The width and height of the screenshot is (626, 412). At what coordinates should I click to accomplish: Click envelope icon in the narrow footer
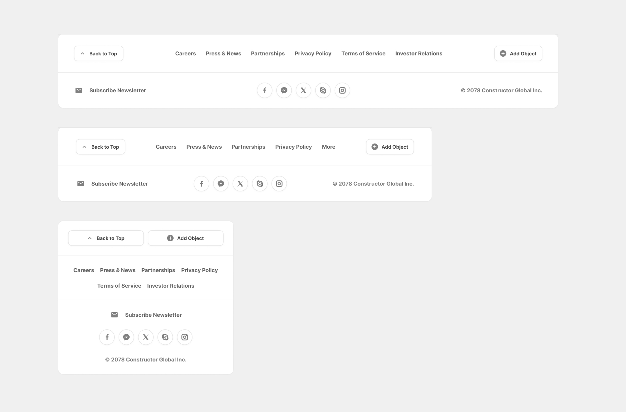point(114,315)
